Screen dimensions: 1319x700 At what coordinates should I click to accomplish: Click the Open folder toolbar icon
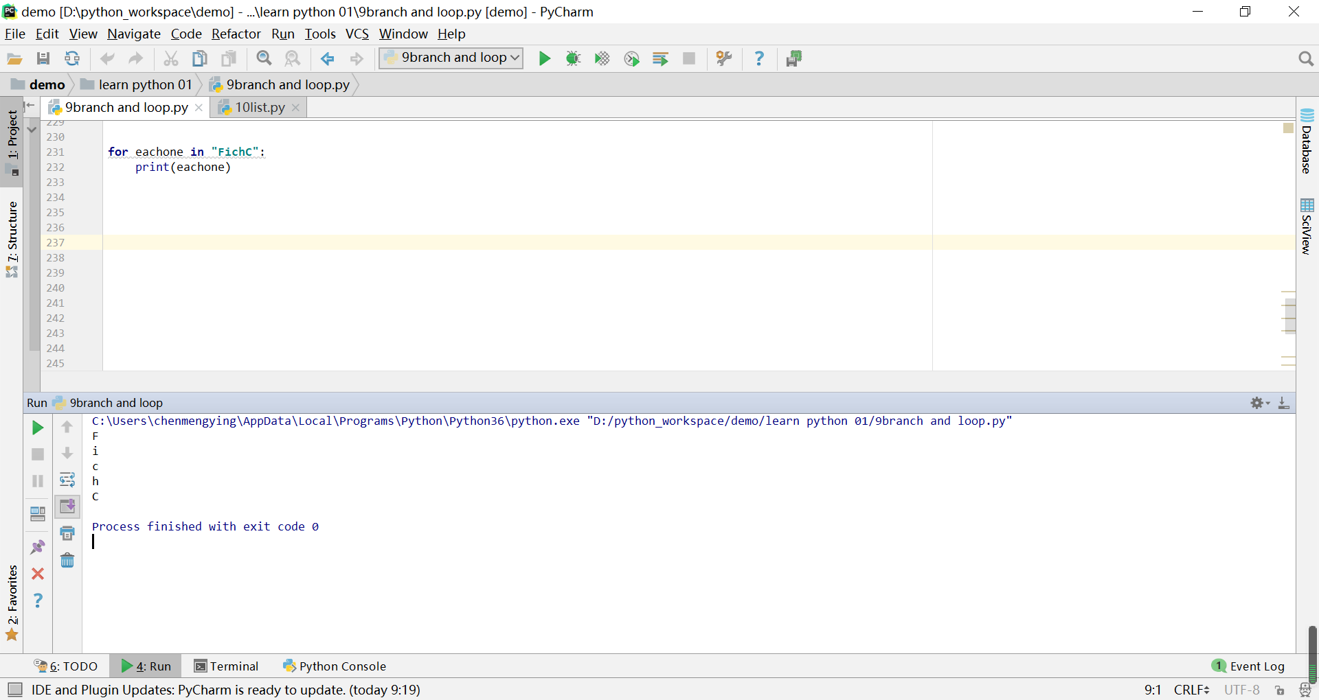(x=14, y=59)
